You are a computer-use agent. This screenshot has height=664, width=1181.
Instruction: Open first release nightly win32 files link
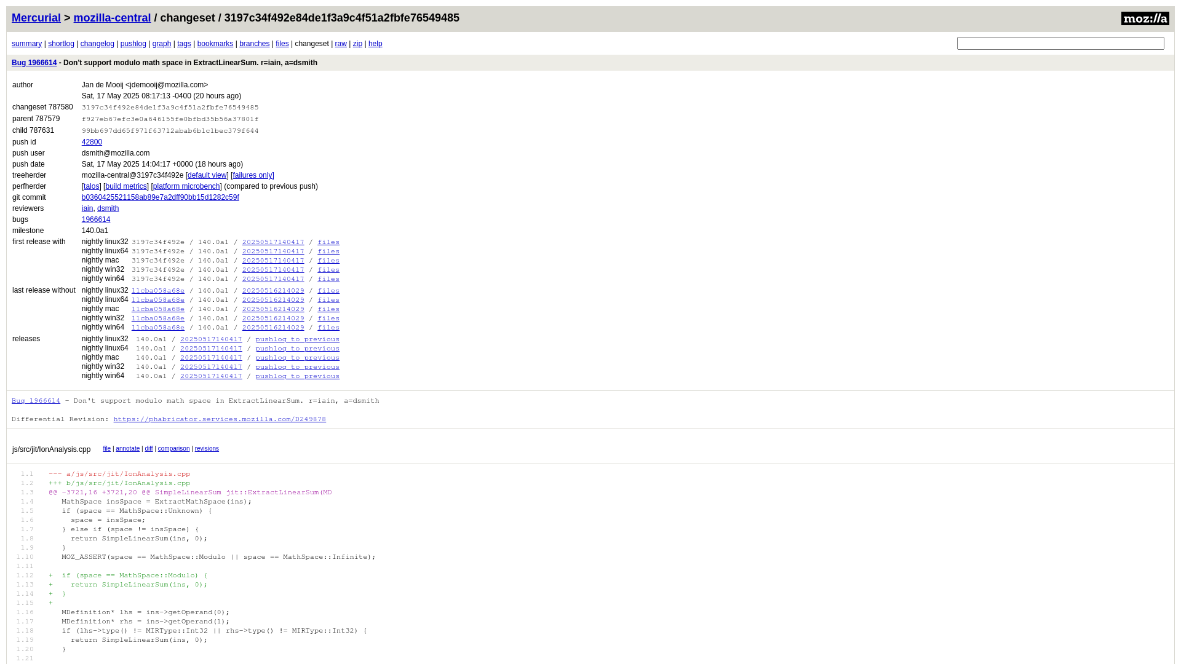(x=328, y=270)
